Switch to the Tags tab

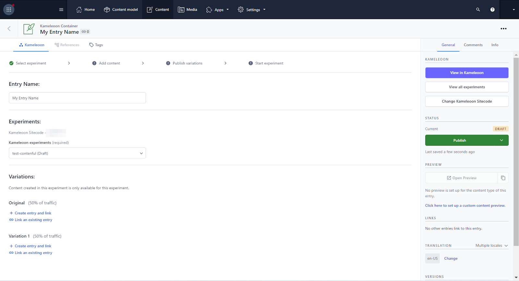click(x=96, y=45)
